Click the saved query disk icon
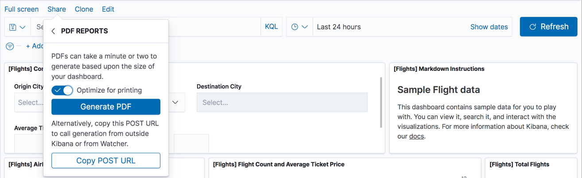The image size is (582, 178). (x=13, y=27)
